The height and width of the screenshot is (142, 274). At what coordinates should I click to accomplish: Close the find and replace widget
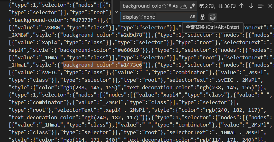coord(270,6)
